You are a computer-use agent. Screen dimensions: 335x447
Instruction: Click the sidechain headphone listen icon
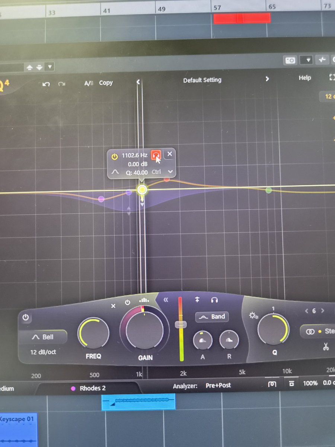(214, 300)
